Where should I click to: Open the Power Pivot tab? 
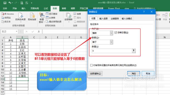click(x=114, y=8)
